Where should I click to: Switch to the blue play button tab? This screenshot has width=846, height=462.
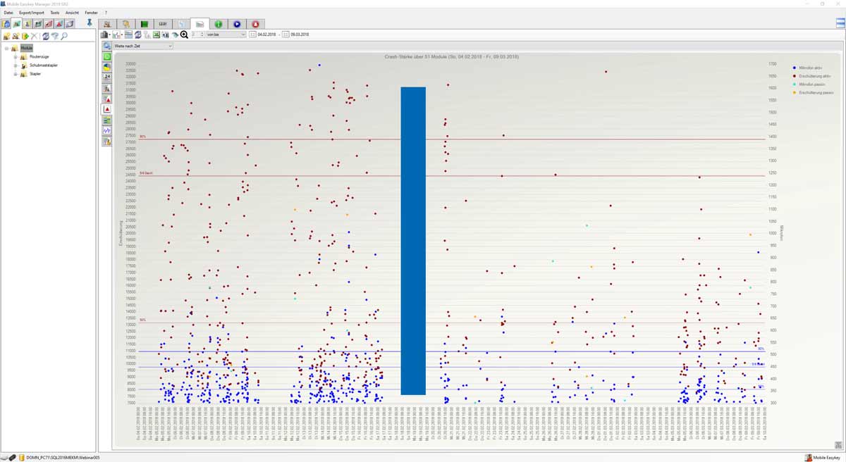tap(237, 24)
